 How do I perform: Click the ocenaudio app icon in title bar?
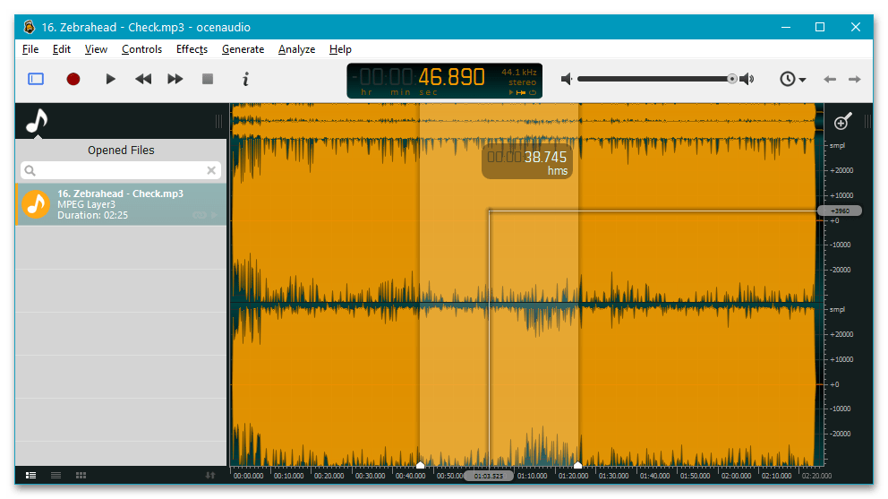tap(29, 27)
